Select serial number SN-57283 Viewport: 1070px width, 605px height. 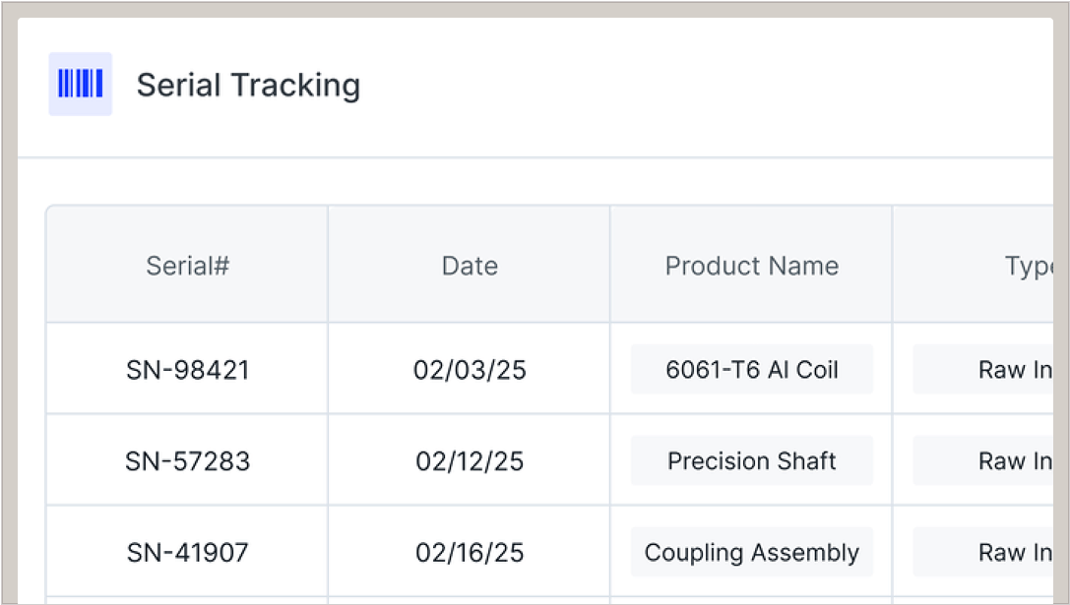[x=187, y=461]
